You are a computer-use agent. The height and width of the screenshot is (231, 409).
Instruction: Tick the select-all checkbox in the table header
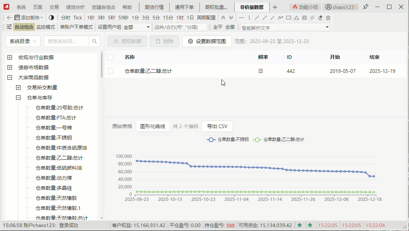pyautogui.click(x=110, y=57)
